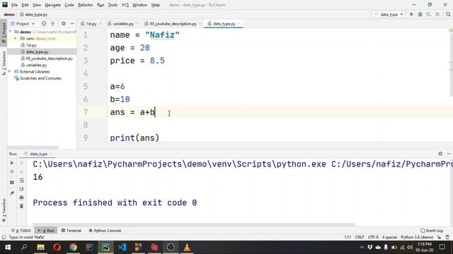Image resolution: width=453 pixels, height=254 pixels.
Task: Open Search Everywhere magnifier icon
Action: coord(448,14)
